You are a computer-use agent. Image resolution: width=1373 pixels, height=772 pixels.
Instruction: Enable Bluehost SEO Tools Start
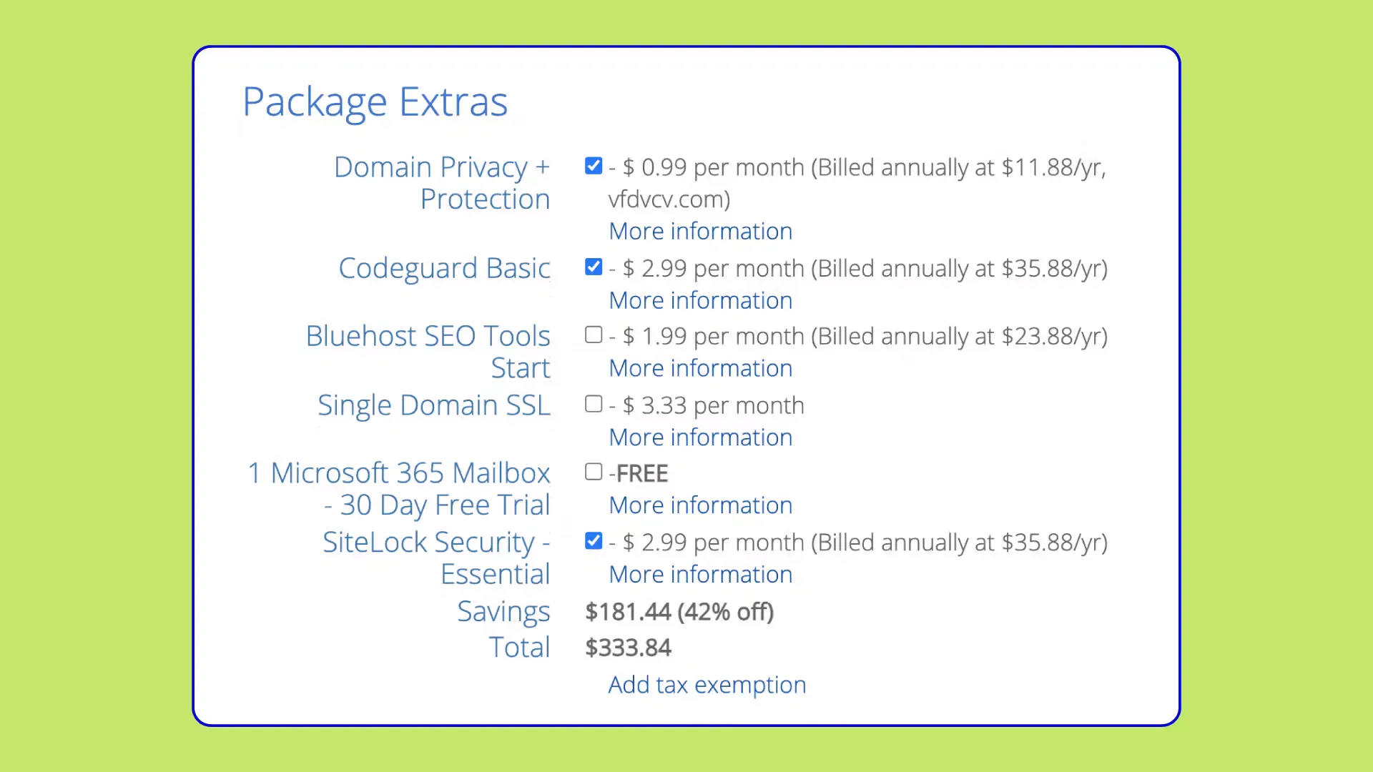pos(594,335)
